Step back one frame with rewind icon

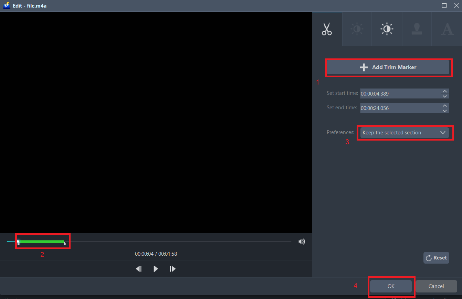(x=139, y=269)
